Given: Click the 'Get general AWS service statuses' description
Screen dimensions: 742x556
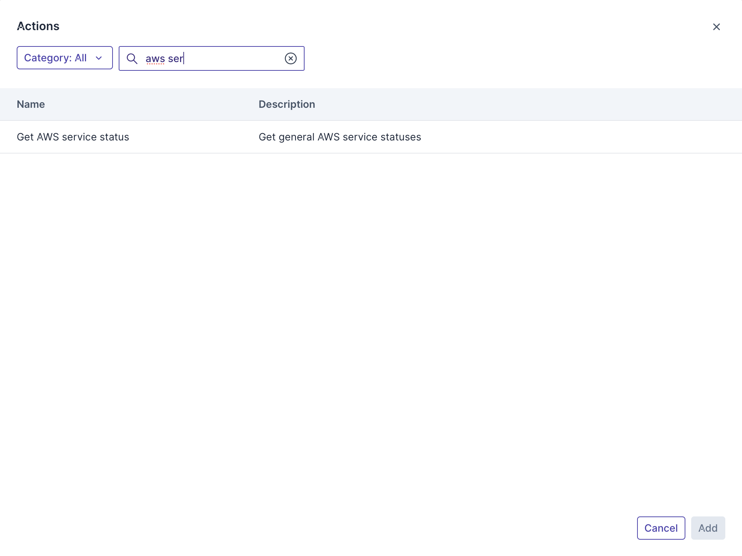Looking at the screenshot, I should pyautogui.click(x=340, y=137).
